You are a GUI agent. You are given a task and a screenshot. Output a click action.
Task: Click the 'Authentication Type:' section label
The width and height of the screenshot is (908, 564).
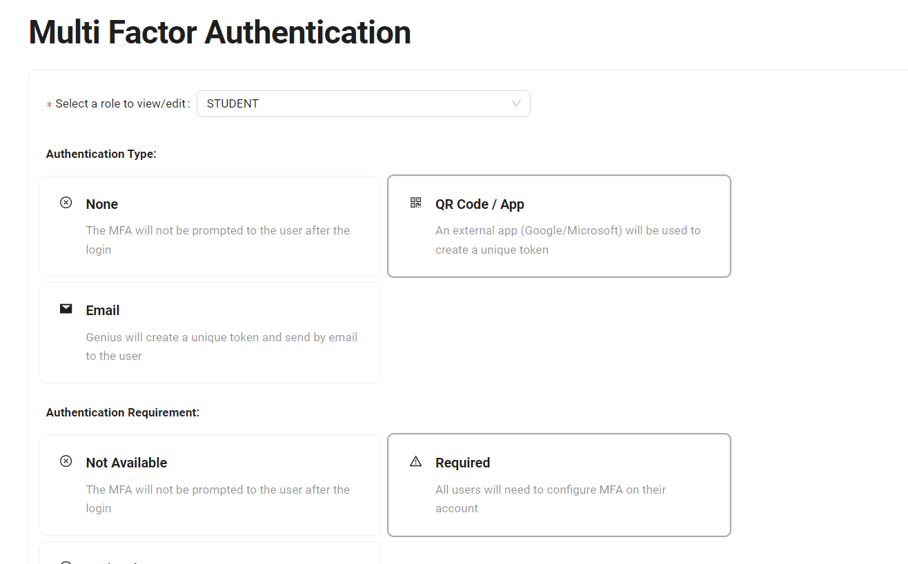(101, 154)
